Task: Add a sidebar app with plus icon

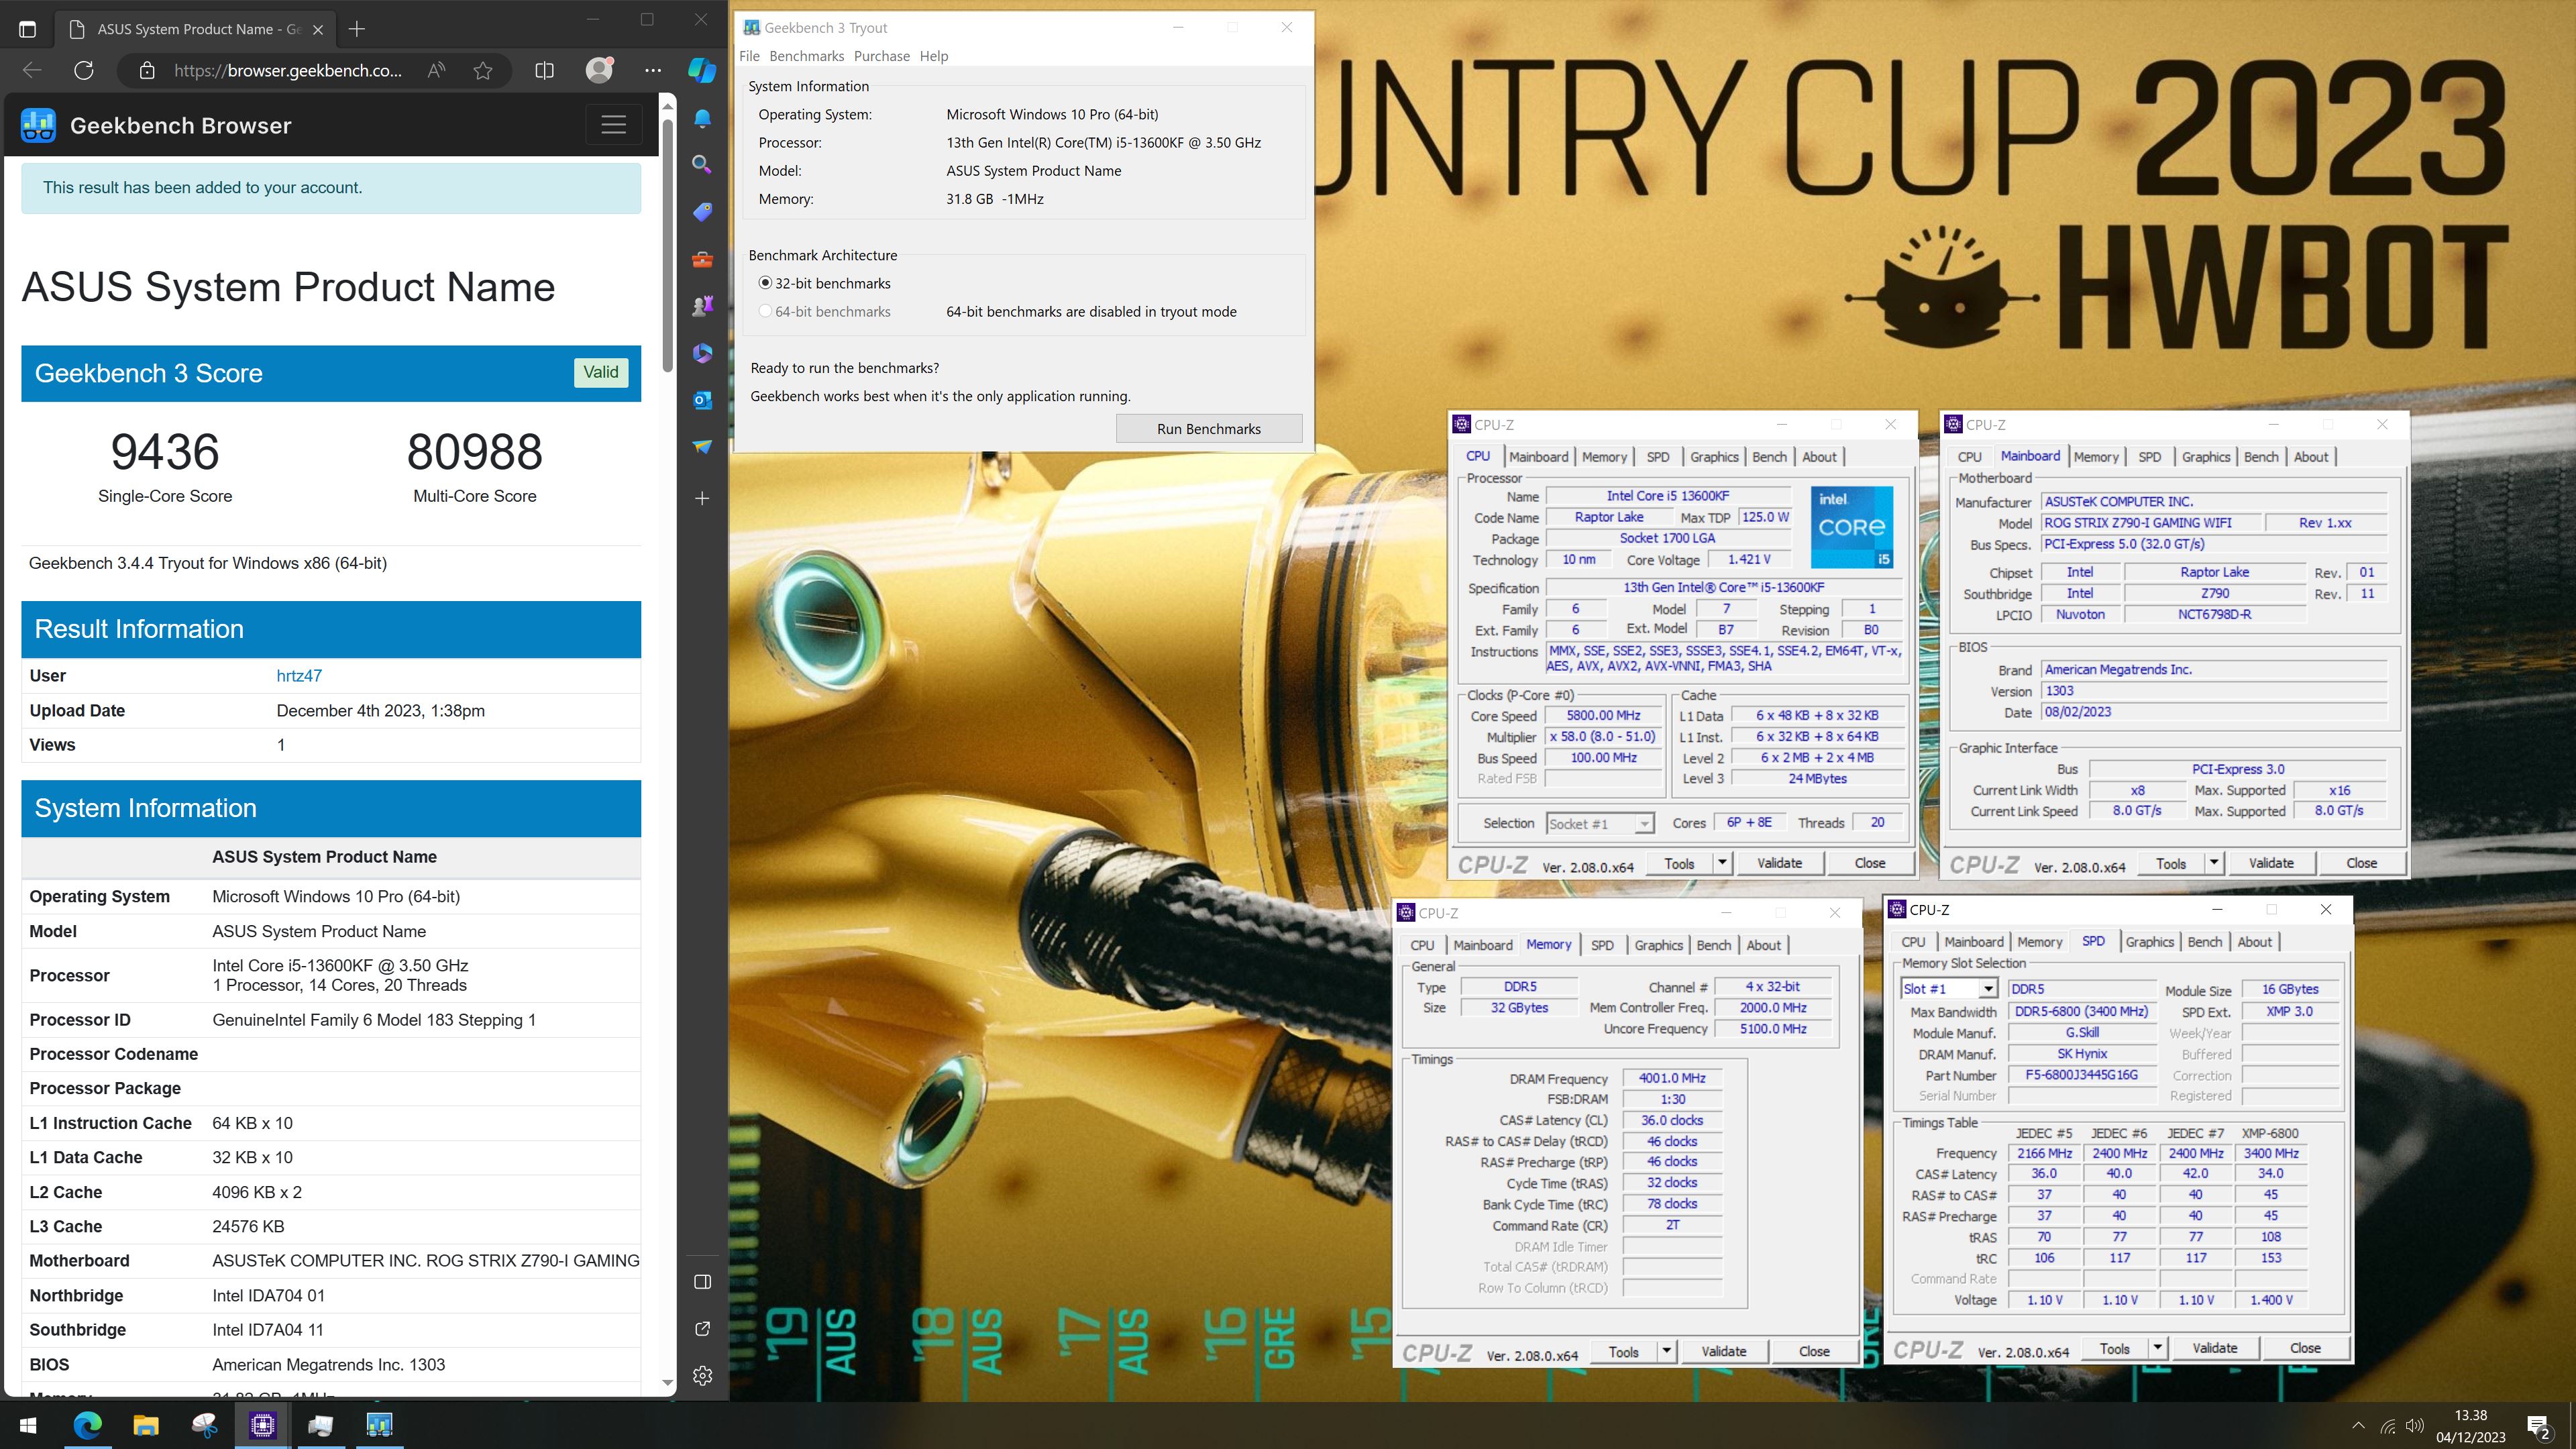Action: click(x=702, y=498)
